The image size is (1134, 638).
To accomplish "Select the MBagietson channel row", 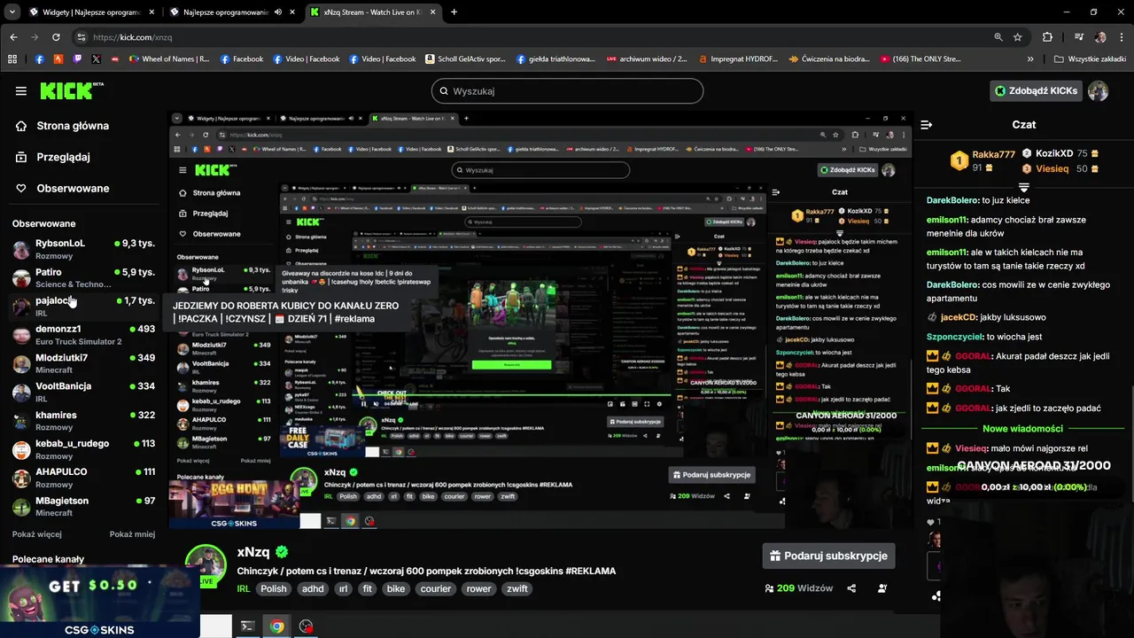I will pos(84,506).
